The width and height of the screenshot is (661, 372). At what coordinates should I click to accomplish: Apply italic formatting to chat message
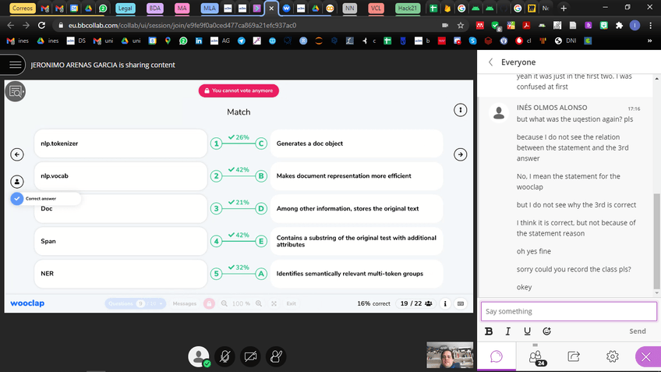pos(508,331)
